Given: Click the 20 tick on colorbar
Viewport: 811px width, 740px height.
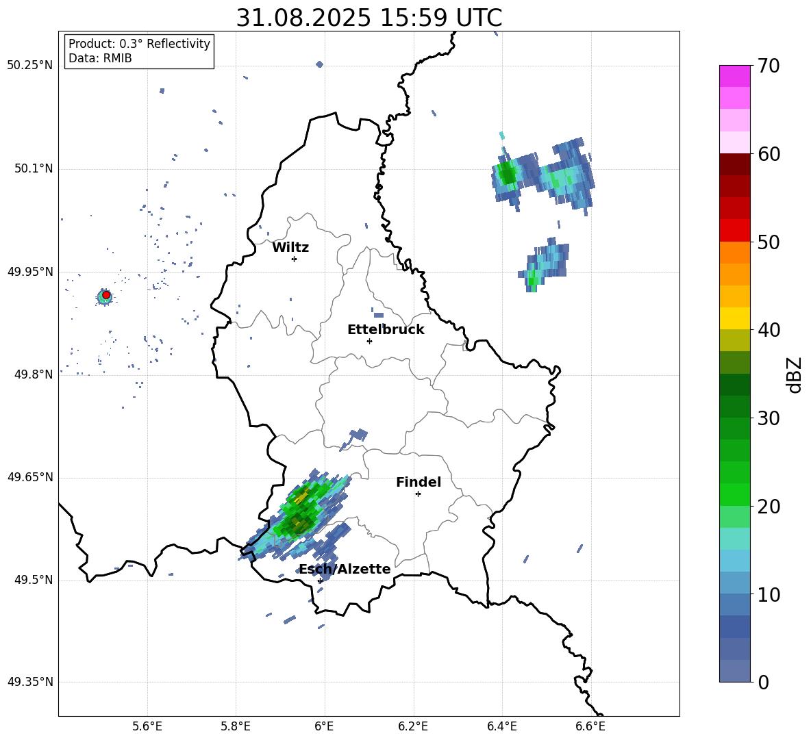Looking at the screenshot, I should 769,507.
